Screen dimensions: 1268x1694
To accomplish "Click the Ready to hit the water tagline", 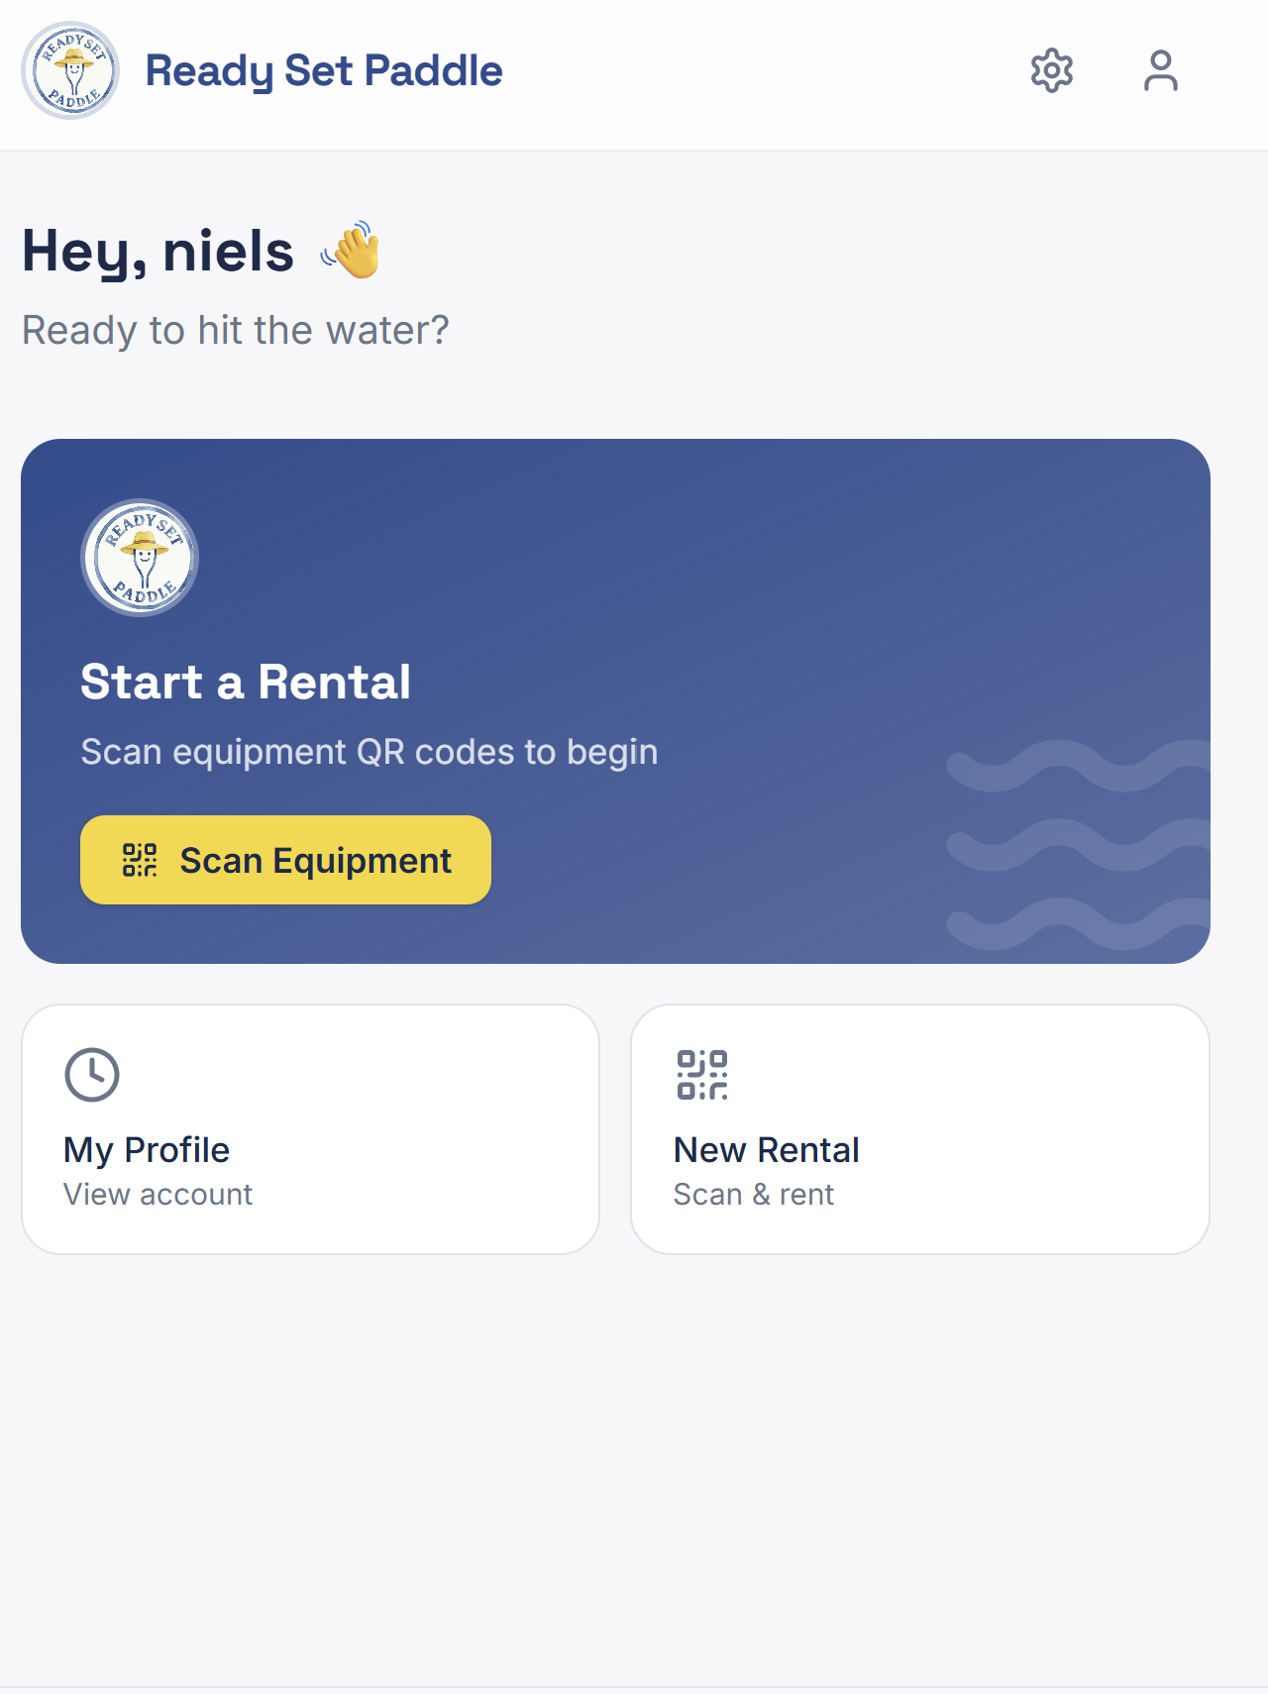I will pos(236,330).
